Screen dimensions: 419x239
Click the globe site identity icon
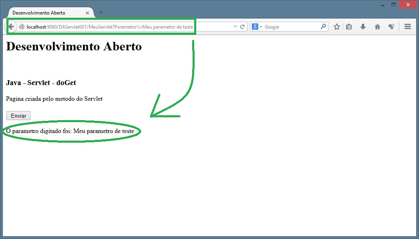(x=22, y=27)
